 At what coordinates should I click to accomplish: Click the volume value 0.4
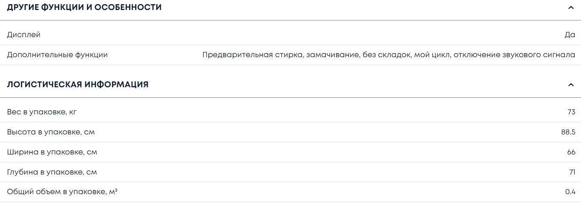(x=570, y=192)
